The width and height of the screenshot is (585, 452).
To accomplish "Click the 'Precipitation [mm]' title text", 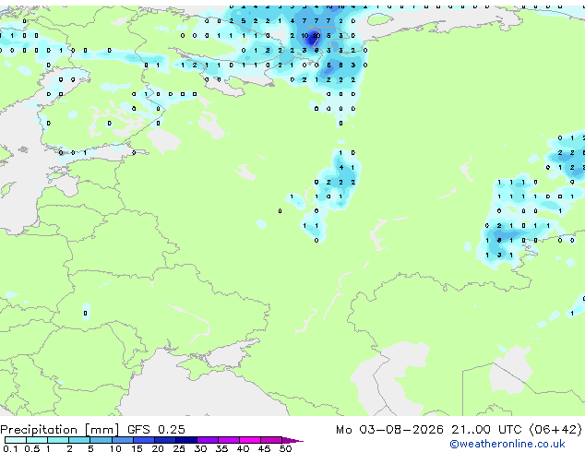I will click(60, 430).
